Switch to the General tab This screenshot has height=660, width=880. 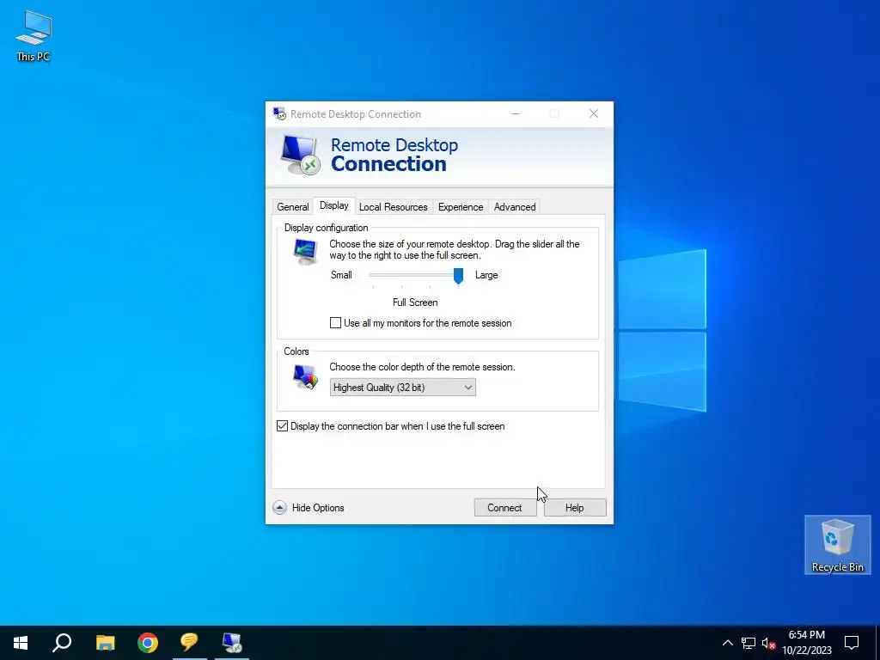293,207
